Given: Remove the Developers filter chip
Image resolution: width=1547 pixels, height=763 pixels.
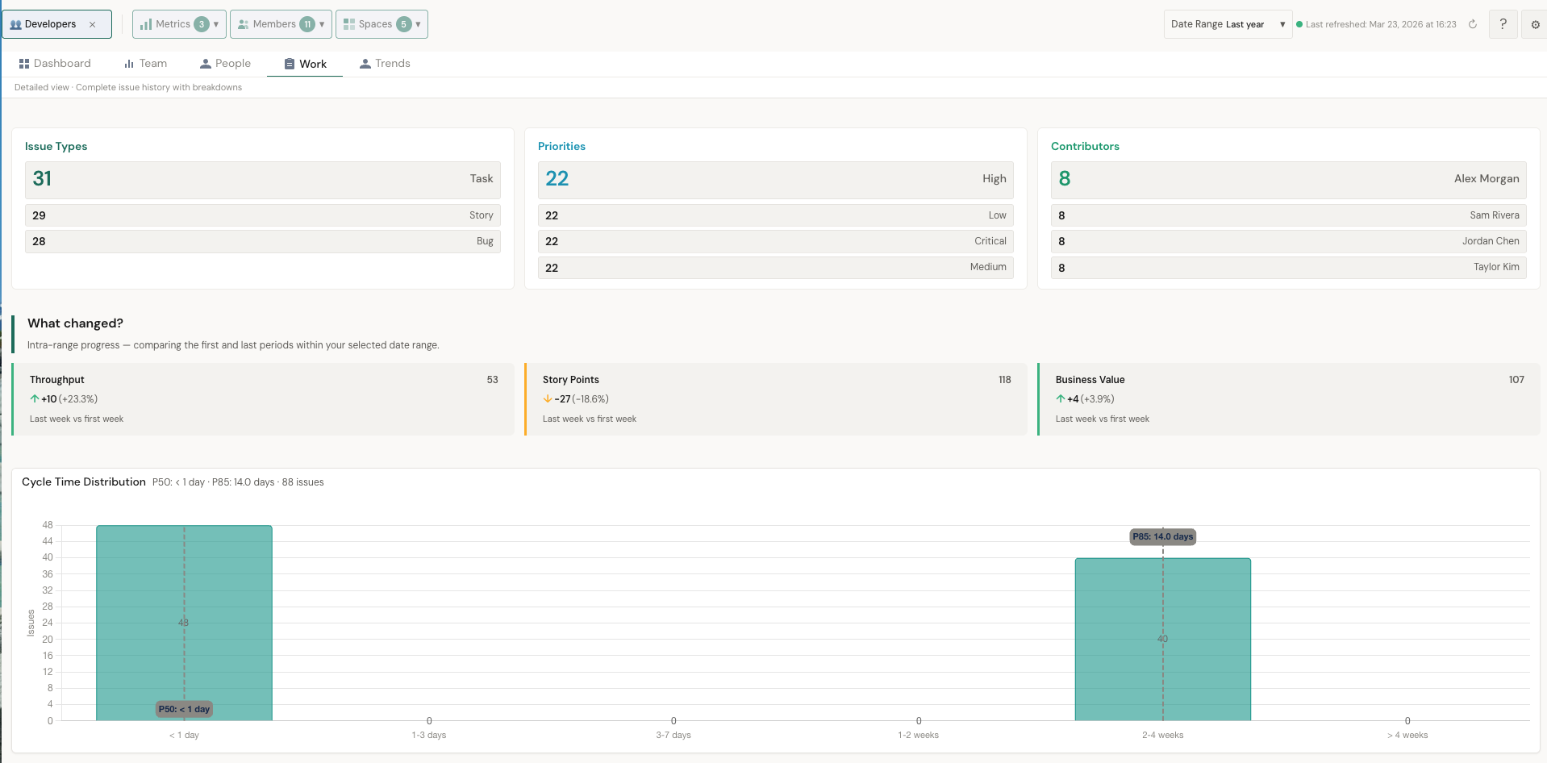Looking at the screenshot, I should 91,24.
